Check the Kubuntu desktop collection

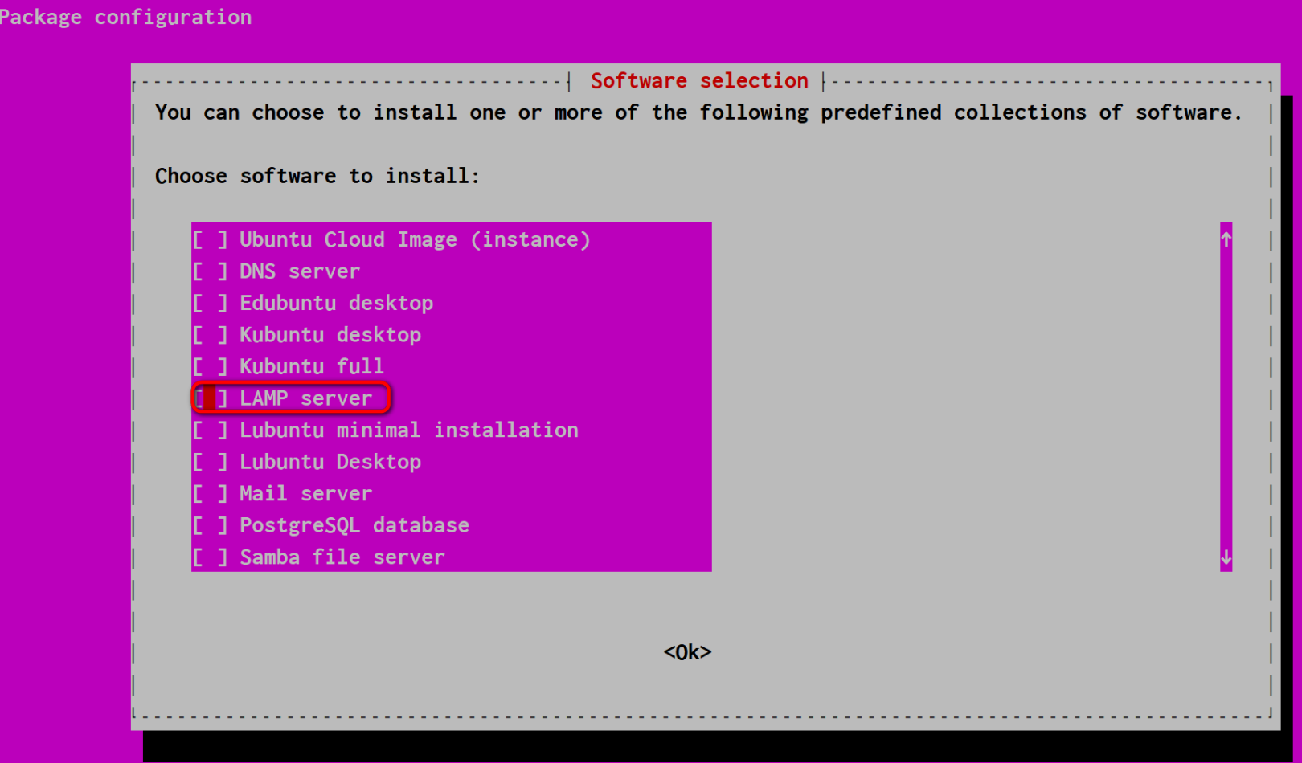(209, 334)
